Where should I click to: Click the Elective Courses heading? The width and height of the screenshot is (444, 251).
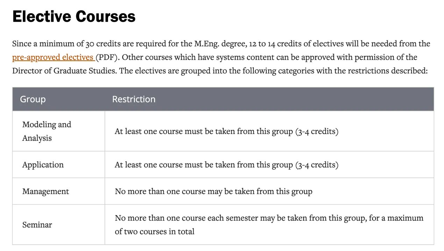pyautogui.click(x=74, y=16)
